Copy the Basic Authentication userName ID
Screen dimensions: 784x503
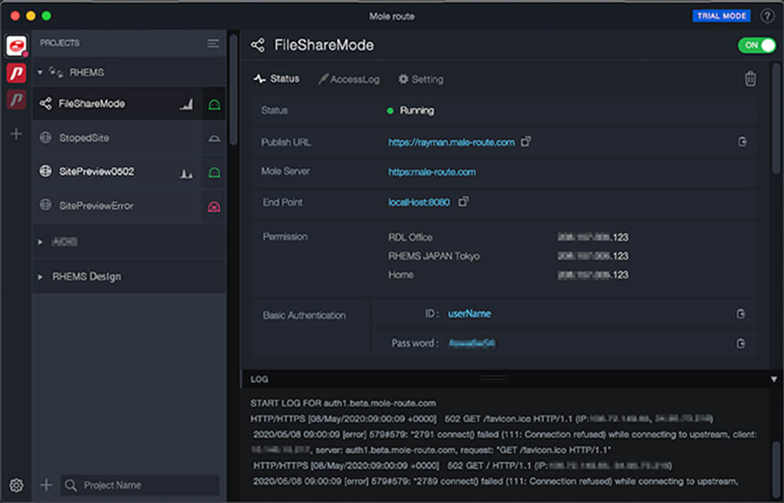[741, 314]
